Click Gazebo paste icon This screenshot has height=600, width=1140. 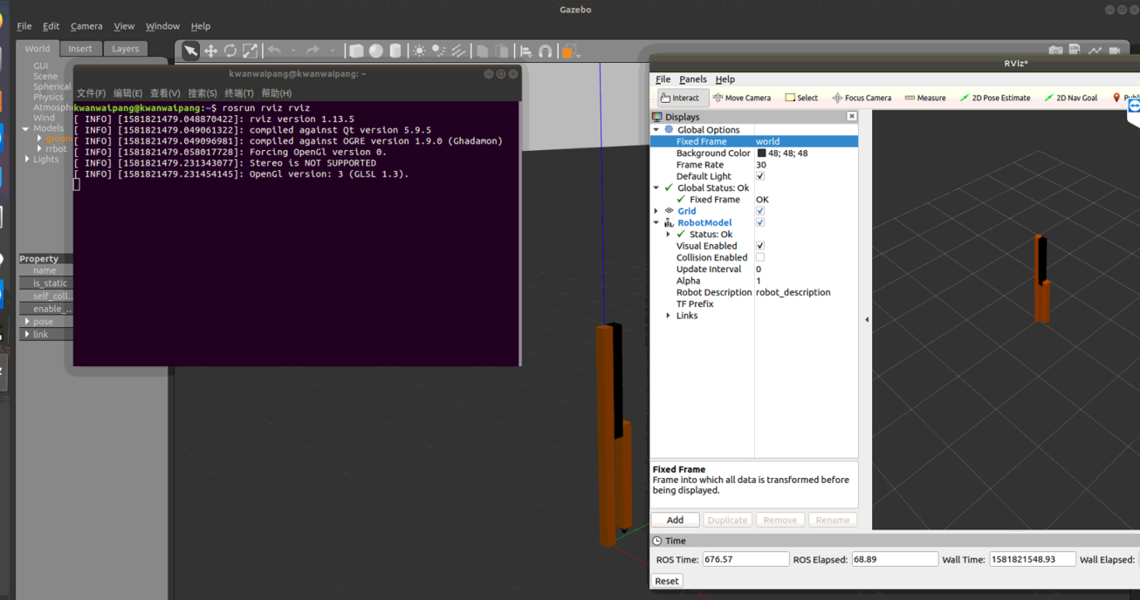(x=502, y=51)
